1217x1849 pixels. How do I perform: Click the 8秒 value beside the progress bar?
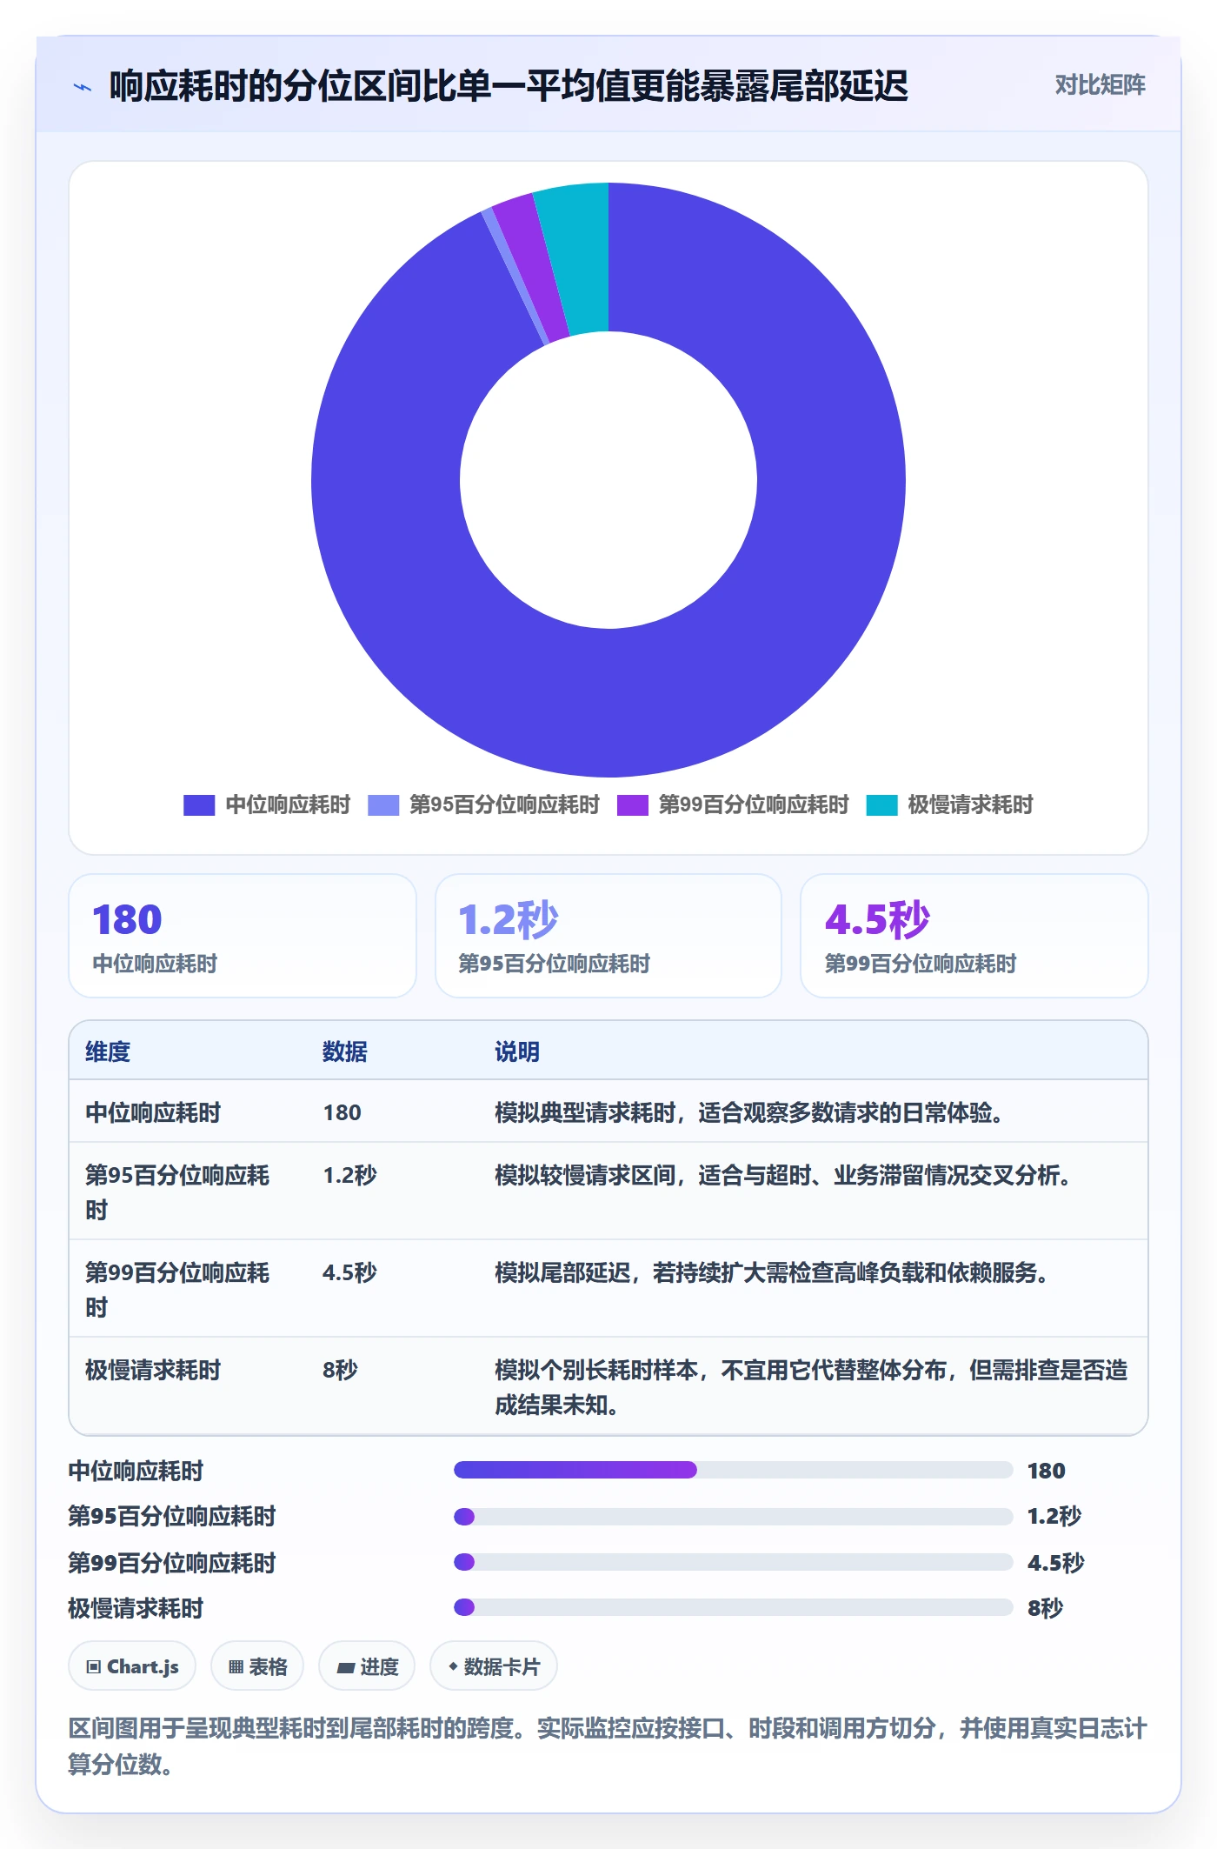coord(1045,1608)
